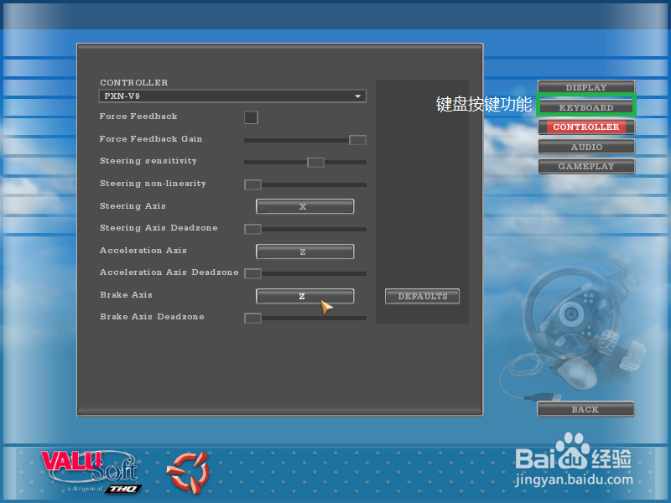Click the Brake Axis label

pyautogui.click(x=127, y=295)
